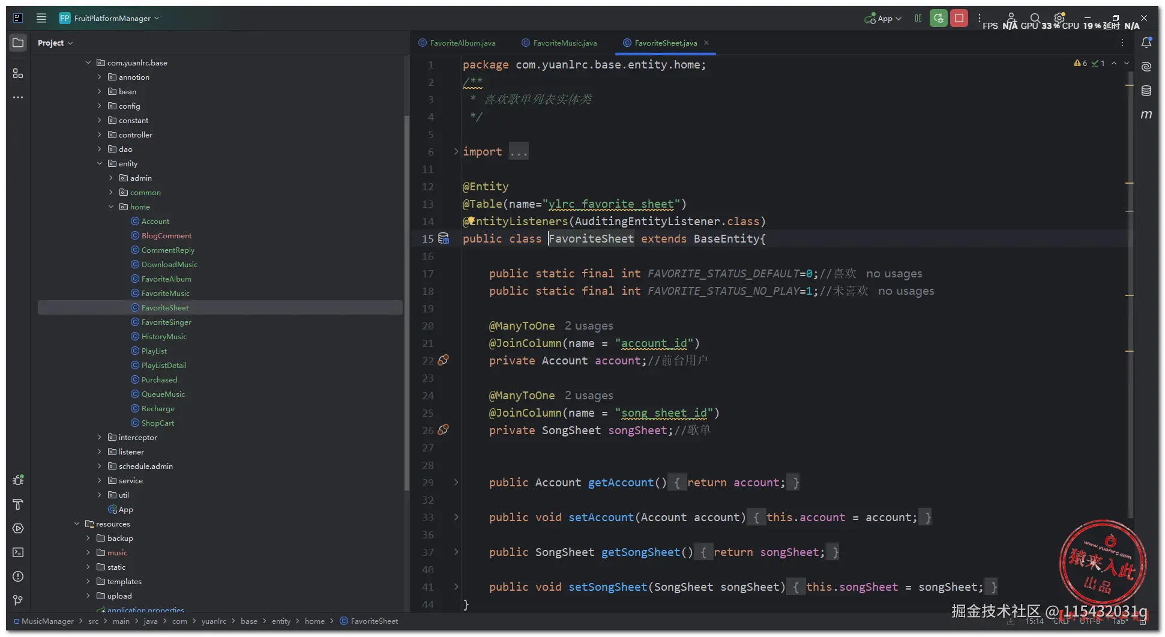Click the editor vertical scrollbar
Screen dimensions: 1165x637
1130,294
